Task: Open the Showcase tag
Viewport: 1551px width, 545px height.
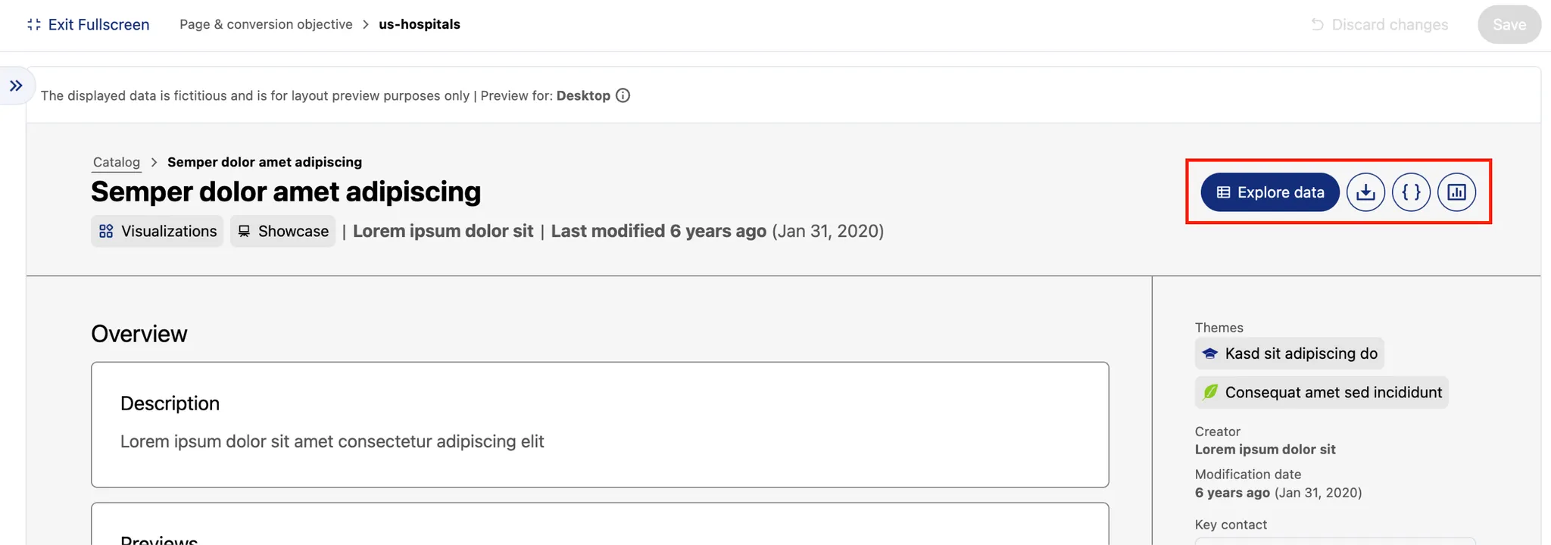Action: pos(283,231)
